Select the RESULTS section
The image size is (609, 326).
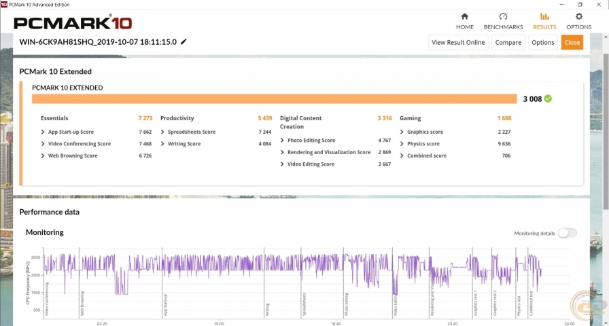click(x=544, y=21)
